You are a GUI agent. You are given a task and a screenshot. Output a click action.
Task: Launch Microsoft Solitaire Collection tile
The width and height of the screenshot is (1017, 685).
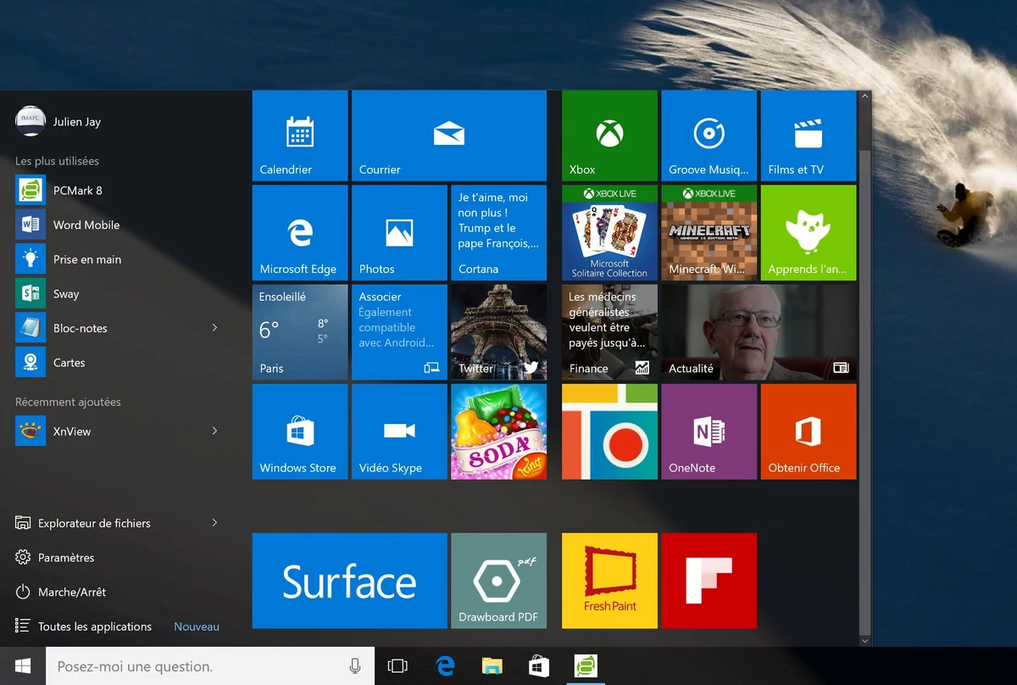point(609,233)
